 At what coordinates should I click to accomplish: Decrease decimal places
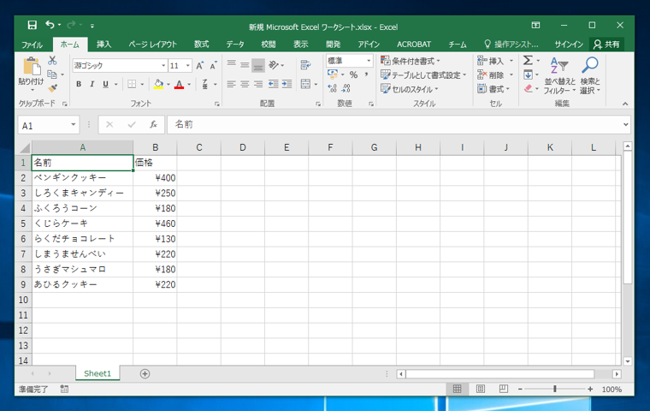coord(346,88)
